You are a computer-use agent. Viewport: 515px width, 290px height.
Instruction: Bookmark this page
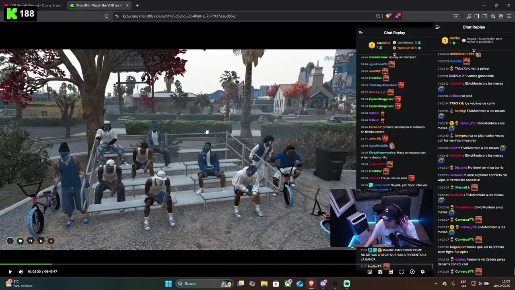106,16
